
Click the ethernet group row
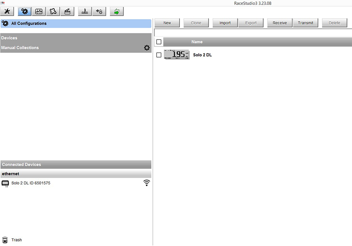click(x=76, y=174)
